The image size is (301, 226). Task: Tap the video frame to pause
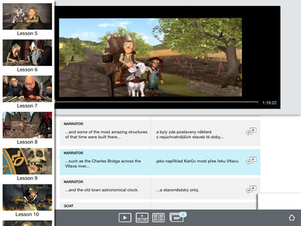(150, 58)
